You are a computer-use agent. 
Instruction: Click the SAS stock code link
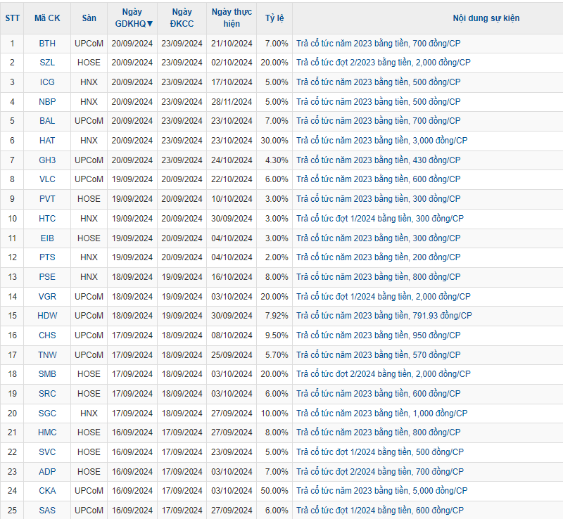pyautogui.click(x=47, y=511)
